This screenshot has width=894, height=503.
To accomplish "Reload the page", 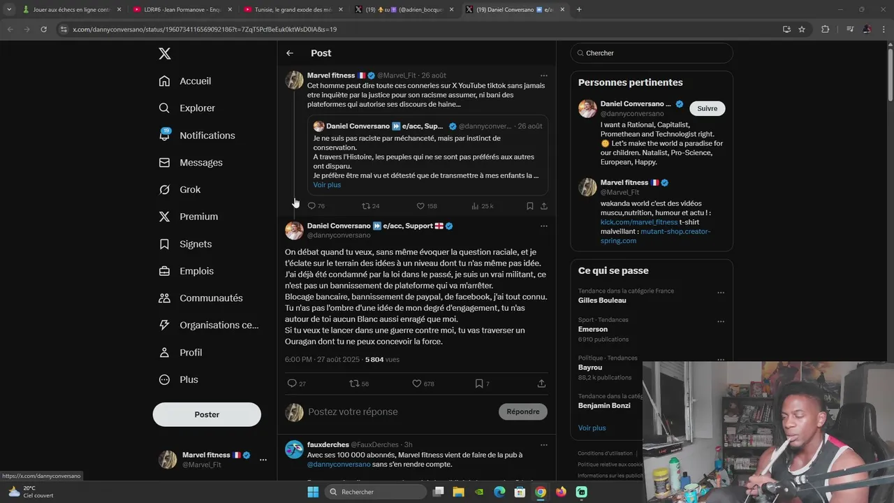I will (x=43, y=29).
